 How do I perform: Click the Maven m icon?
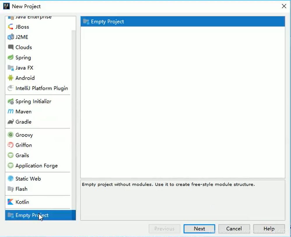[10, 112]
